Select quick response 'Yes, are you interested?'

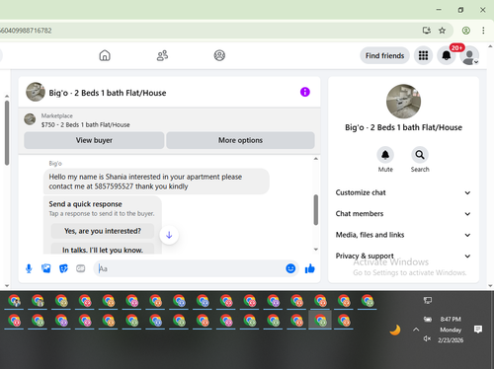point(103,231)
